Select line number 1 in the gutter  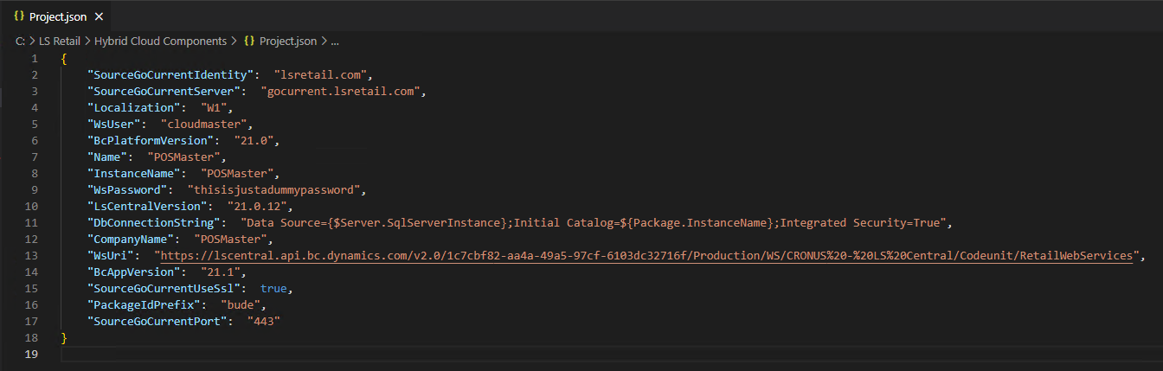(34, 58)
